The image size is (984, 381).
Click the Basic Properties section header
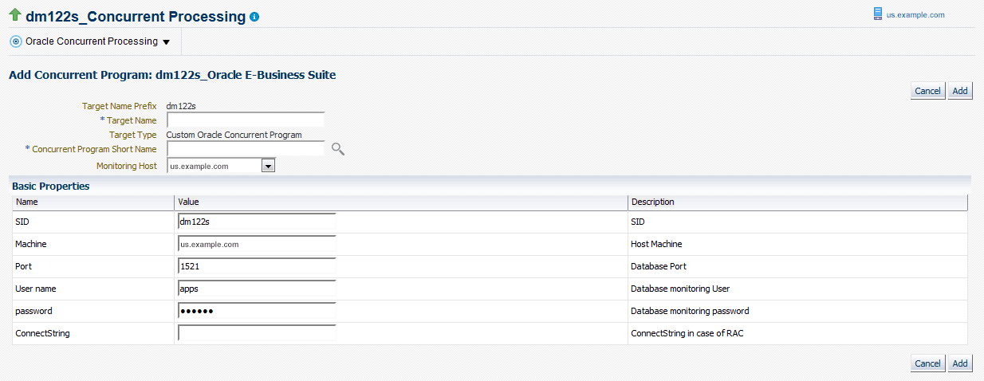coord(51,186)
